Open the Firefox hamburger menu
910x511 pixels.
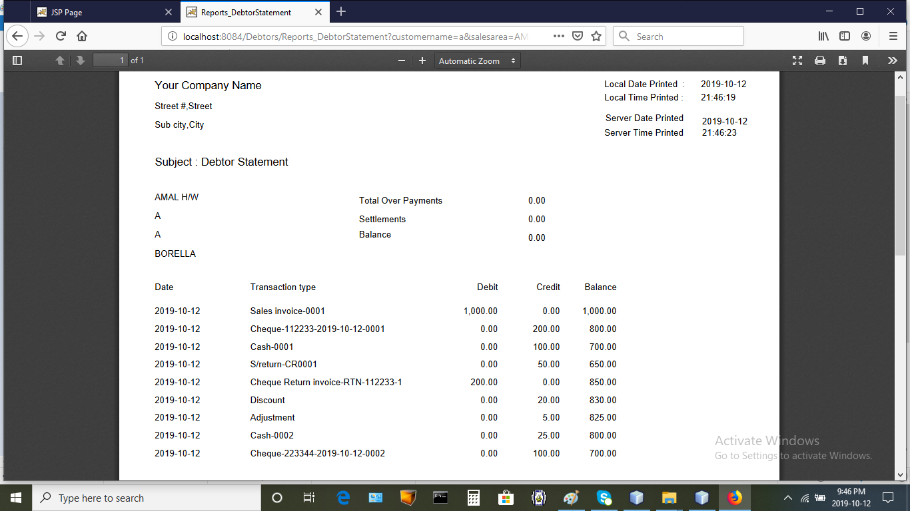click(893, 37)
